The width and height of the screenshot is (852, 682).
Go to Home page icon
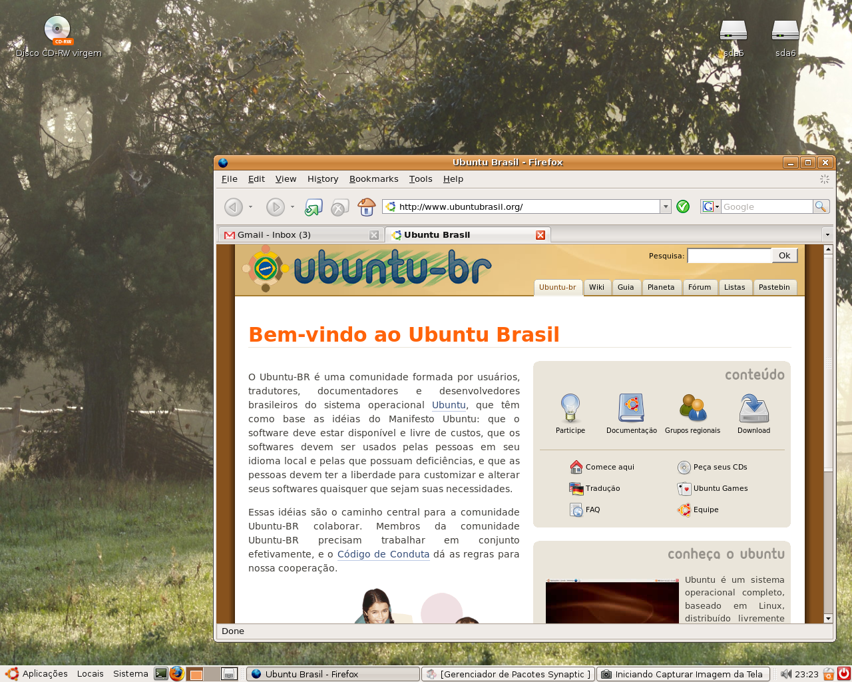(367, 207)
